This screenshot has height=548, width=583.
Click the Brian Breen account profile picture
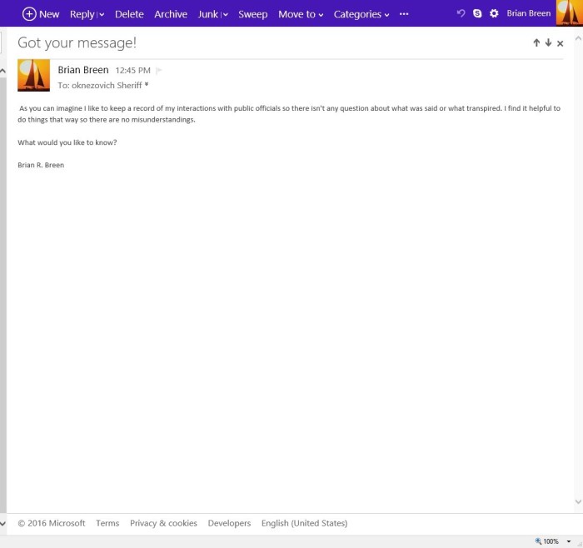(x=569, y=13)
